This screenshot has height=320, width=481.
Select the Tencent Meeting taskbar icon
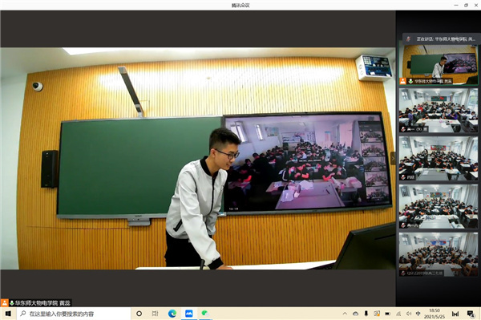(188, 314)
